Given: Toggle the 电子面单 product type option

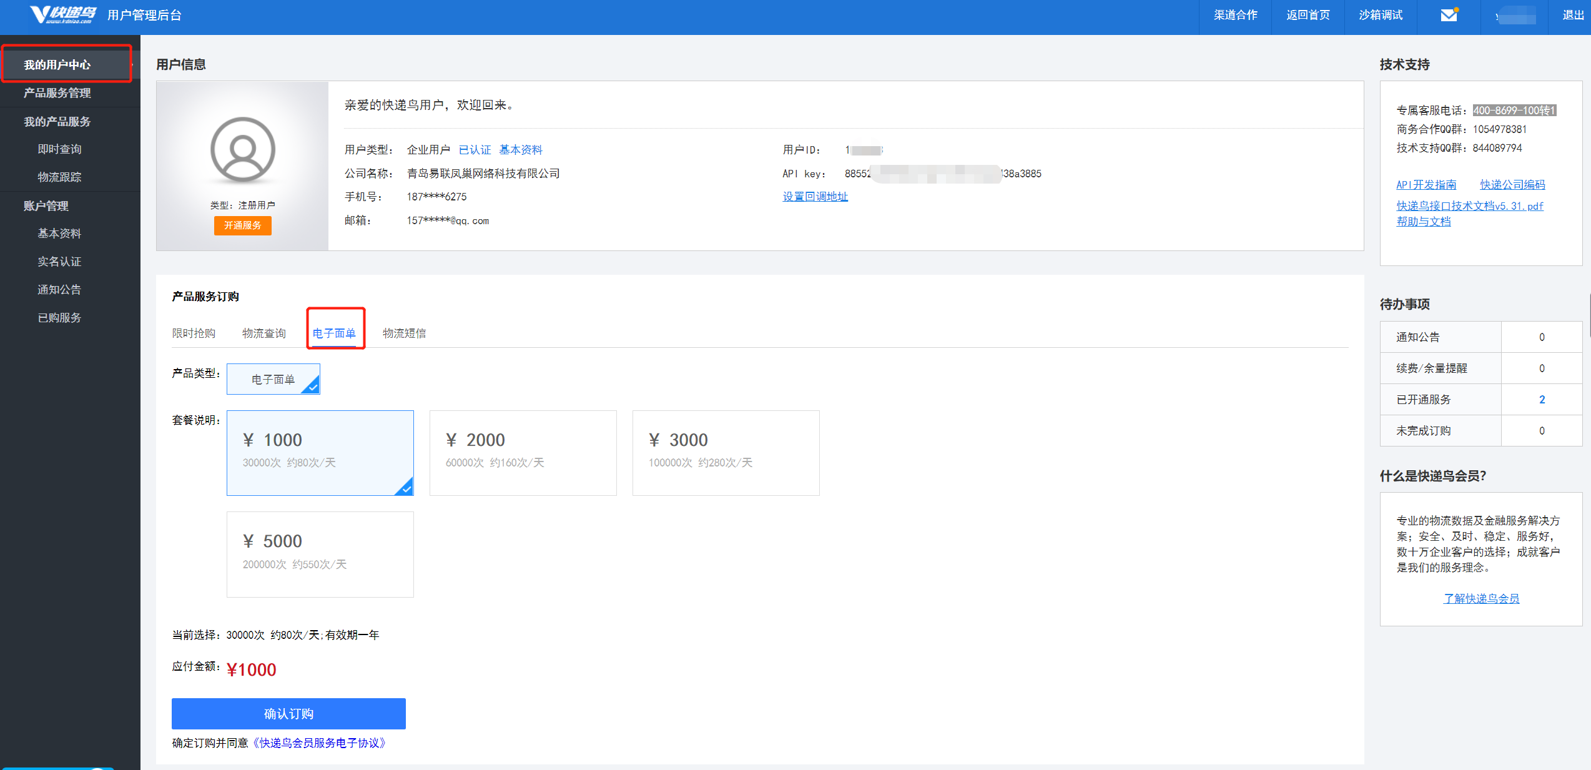Looking at the screenshot, I should pyautogui.click(x=273, y=379).
